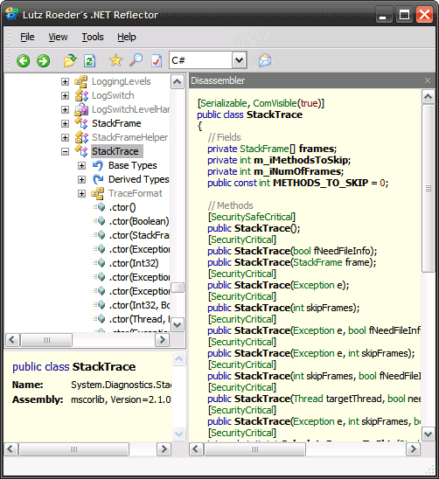Click the tree vertical scrollbar thumb
This screenshot has height=479, width=439.
[178, 288]
